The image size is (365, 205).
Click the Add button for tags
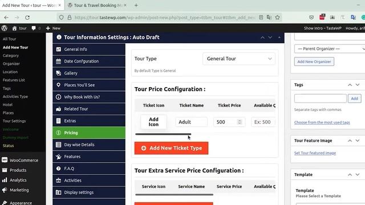[x=355, y=99]
